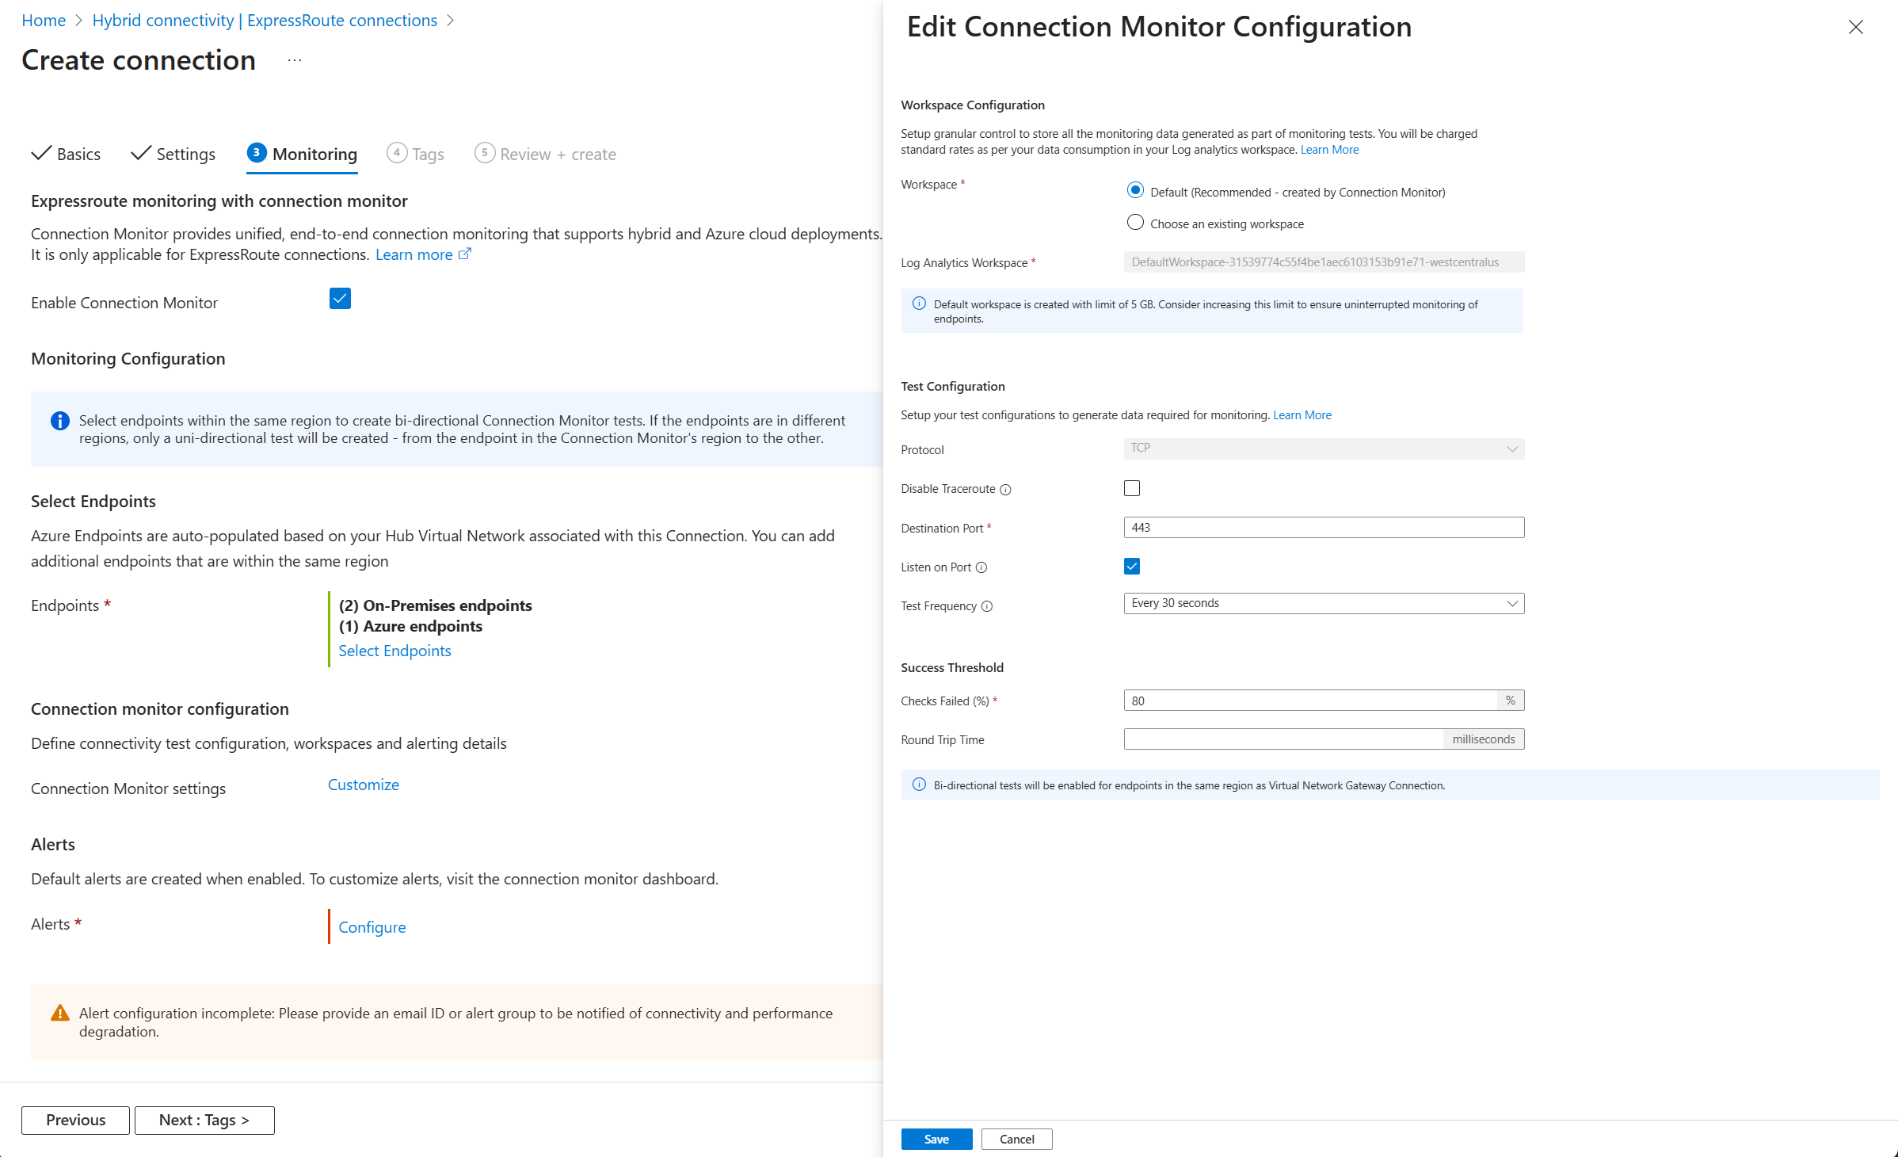Screen dimensions: 1898x1157
Task: Click the alert configuration warning triangle icon
Action: (x=59, y=1013)
